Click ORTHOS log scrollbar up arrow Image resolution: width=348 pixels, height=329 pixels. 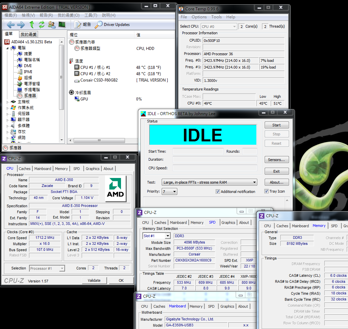[x=287, y=200]
